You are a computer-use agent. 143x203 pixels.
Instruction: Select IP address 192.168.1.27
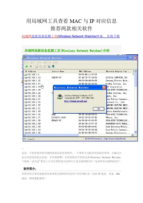34,99
